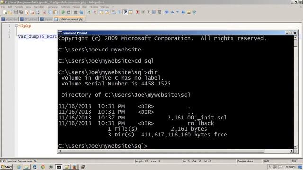Open the Replace dialog from the toolbar icon
This screenshot has height=170, width=303.
click(81, 12)
